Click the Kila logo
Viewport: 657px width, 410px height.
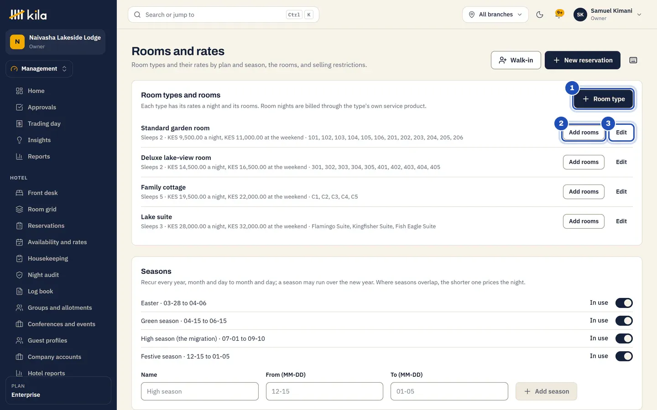coord(28,15)
